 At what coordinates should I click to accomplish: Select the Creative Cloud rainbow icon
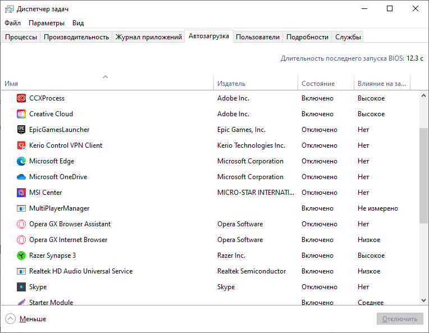pyautogui.click(x=21, y=114)
